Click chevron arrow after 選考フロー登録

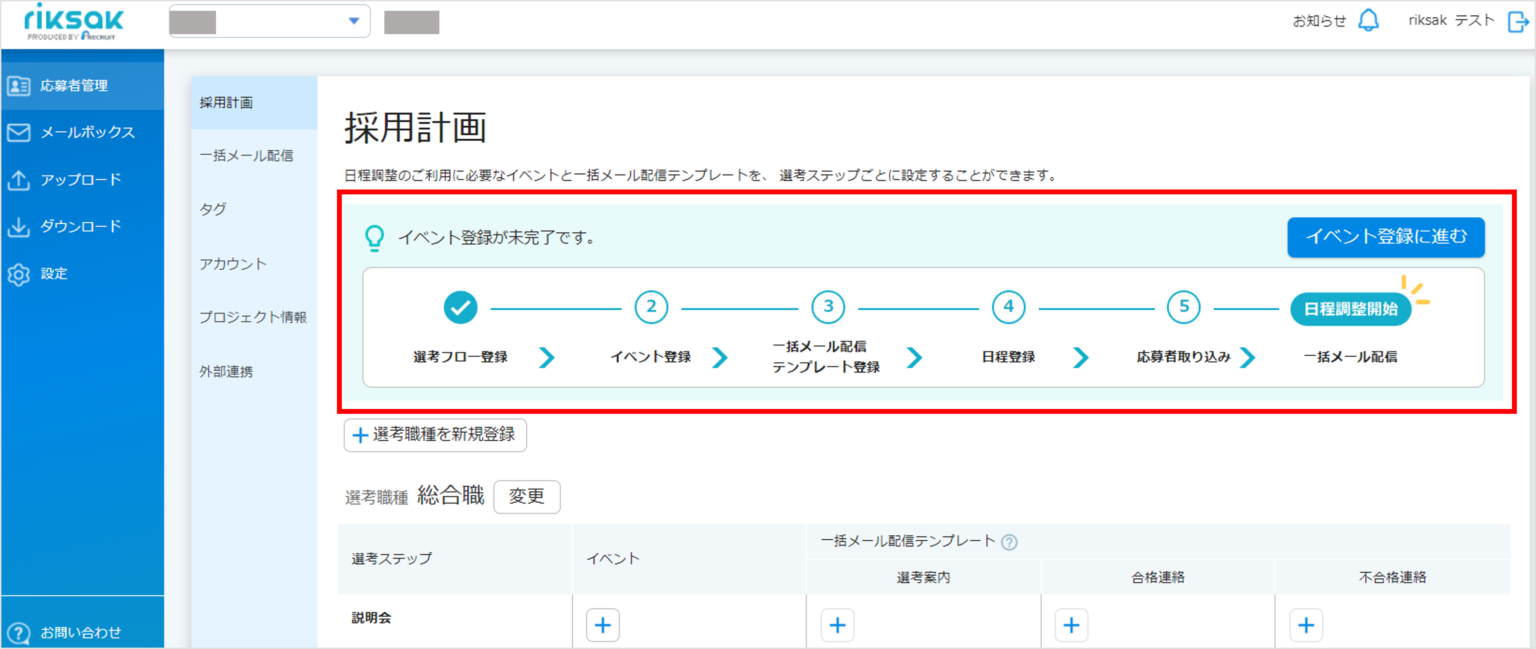[547, 357]
